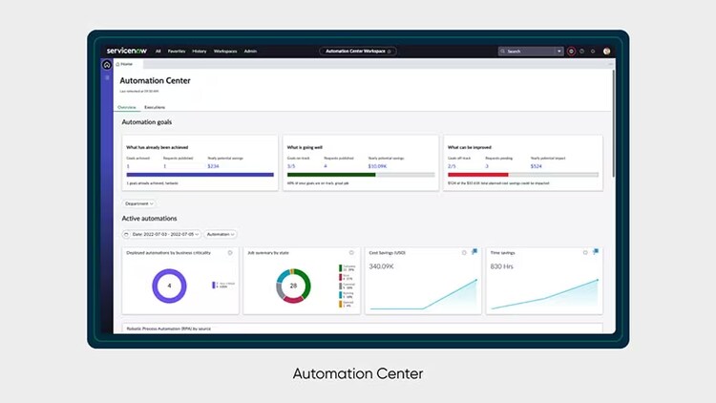
Task: Click info icon on Cost Savings card
Action: (x=464, y=253)
